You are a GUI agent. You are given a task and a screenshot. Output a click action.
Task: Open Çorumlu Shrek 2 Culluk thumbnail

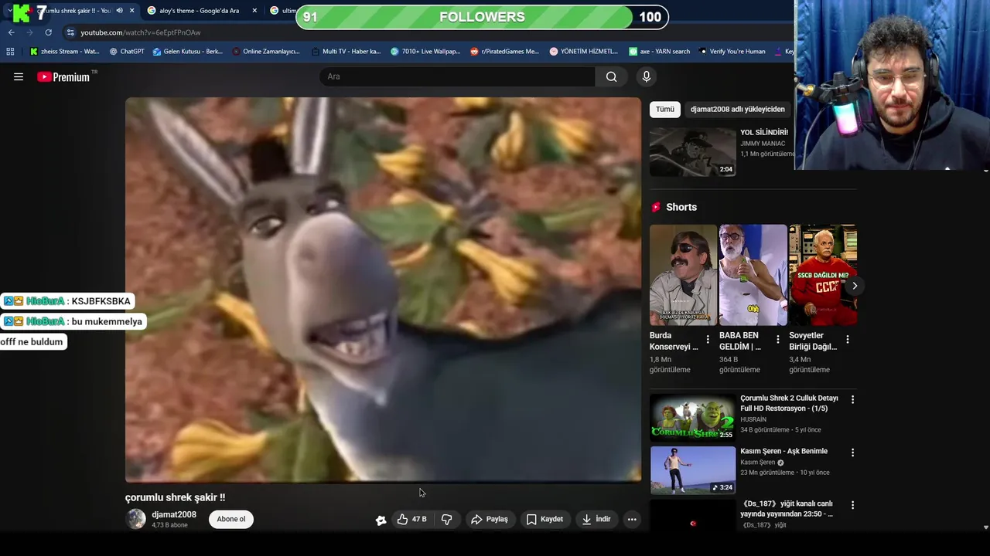click(692, 417)
